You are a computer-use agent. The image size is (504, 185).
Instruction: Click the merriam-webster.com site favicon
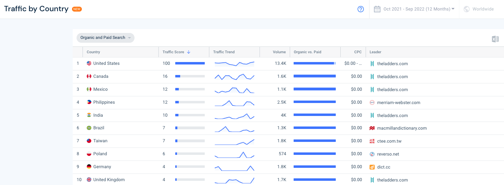(x=372, y=103)
